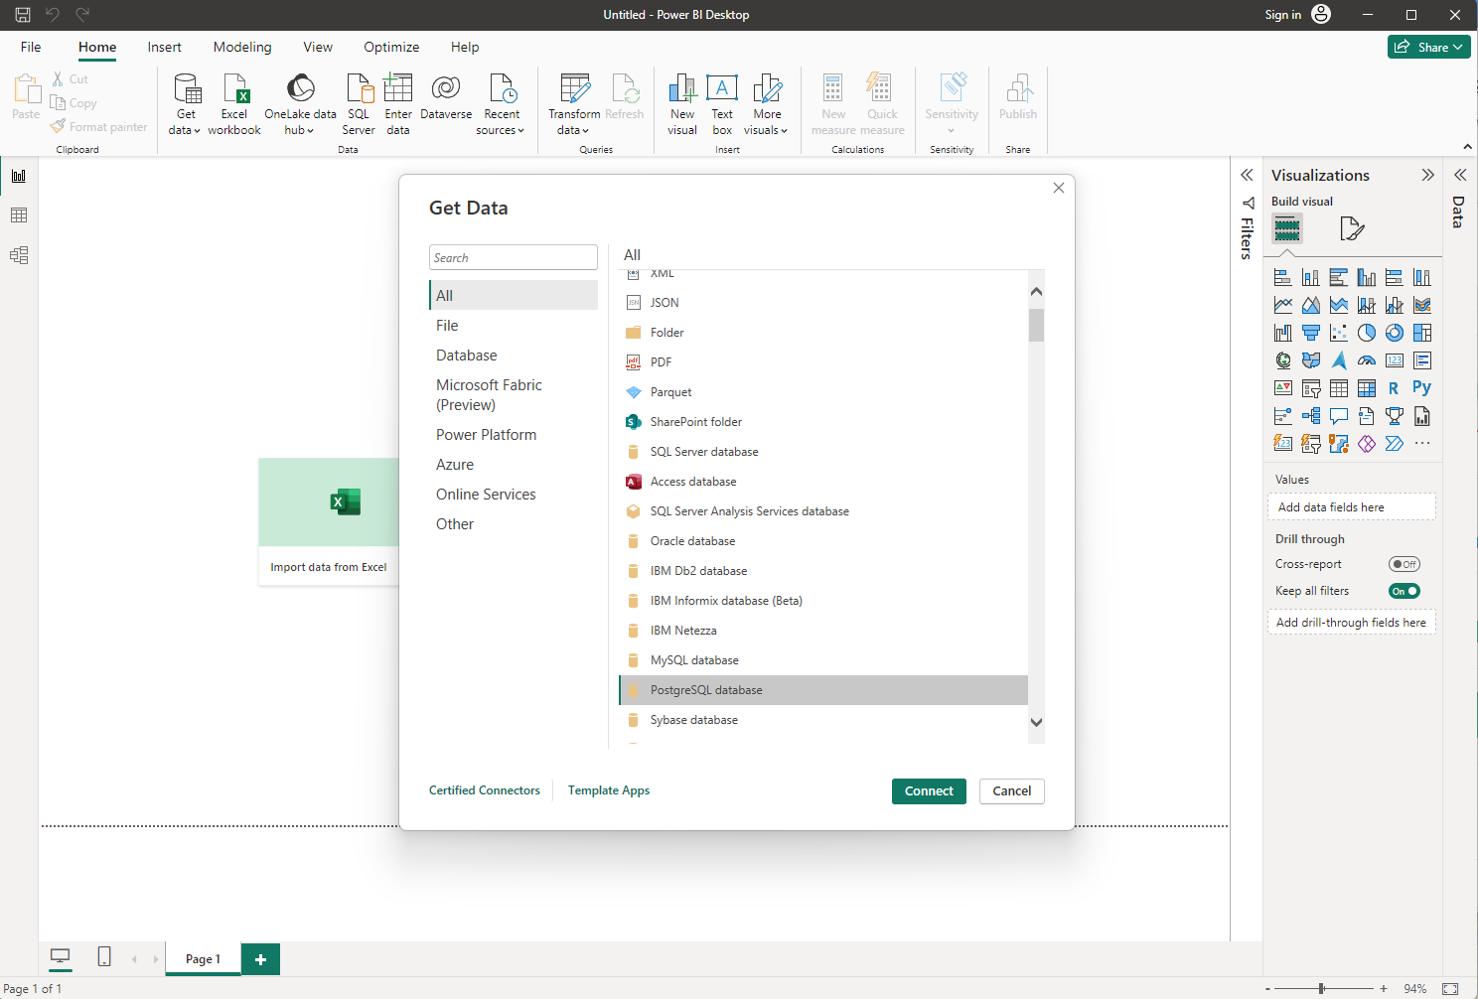
Task: Add a new report page
Action: [260, 959]
